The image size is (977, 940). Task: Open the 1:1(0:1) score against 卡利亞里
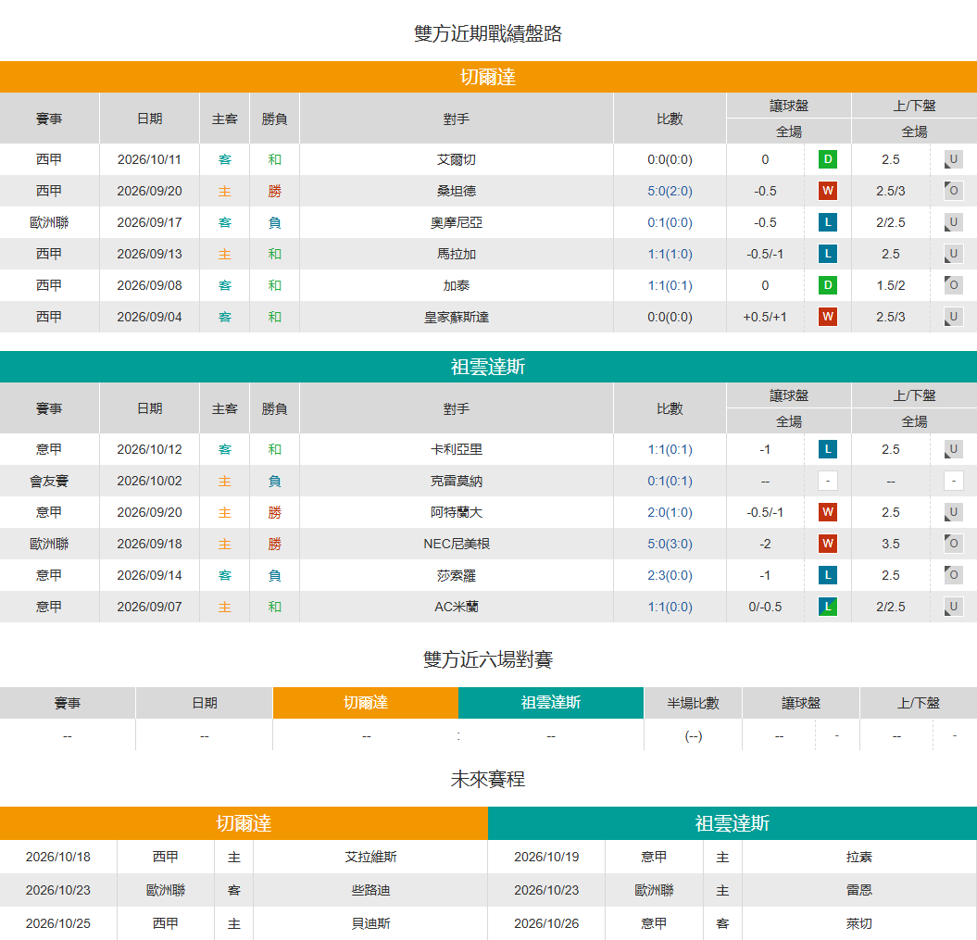[670, 449]
